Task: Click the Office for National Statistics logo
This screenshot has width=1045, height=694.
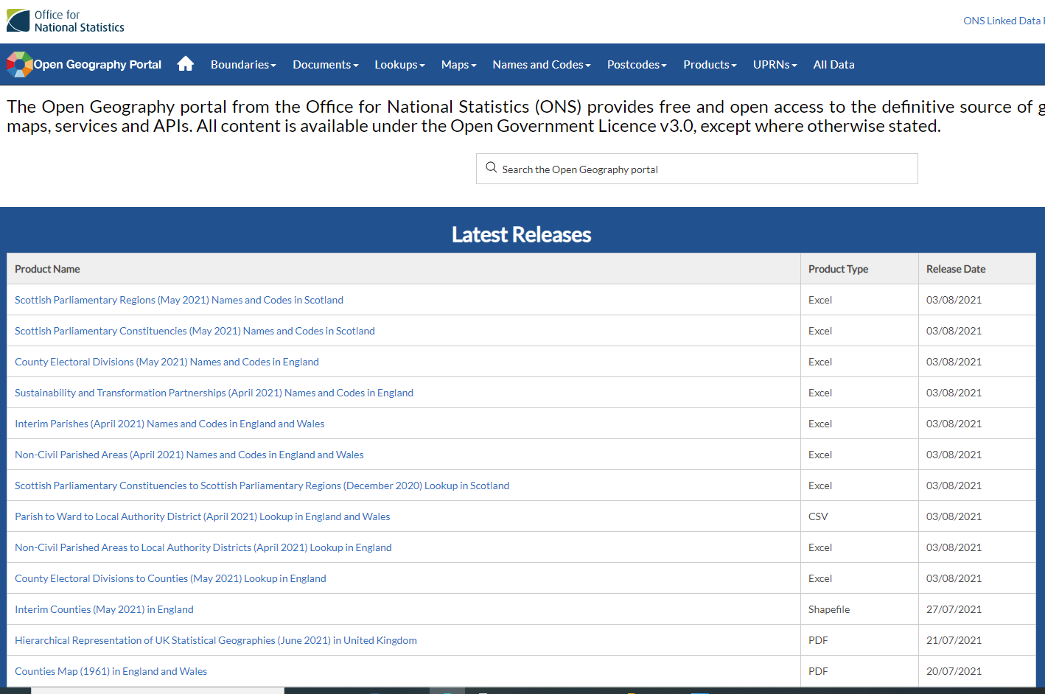Action: click(x=66, y=21)
